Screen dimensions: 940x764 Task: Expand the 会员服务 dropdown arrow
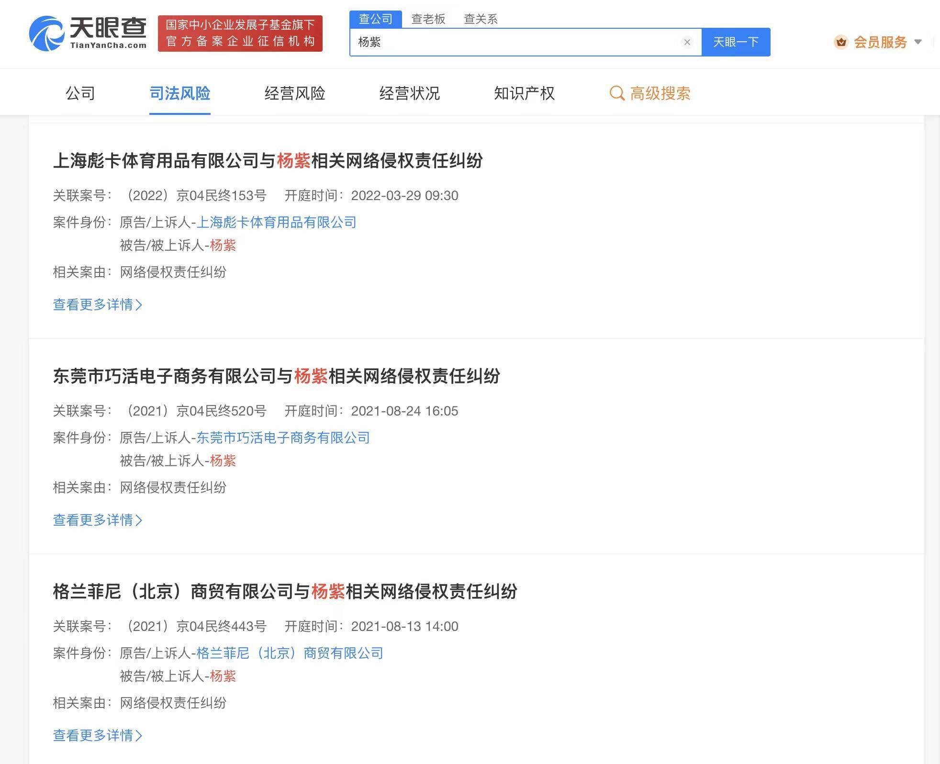tap(918, 42)
